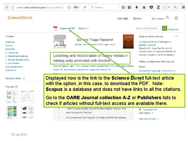The height and width of the screenshot is (141, 188).
Task: Expand Show full outline
Action: pos(15,78)
